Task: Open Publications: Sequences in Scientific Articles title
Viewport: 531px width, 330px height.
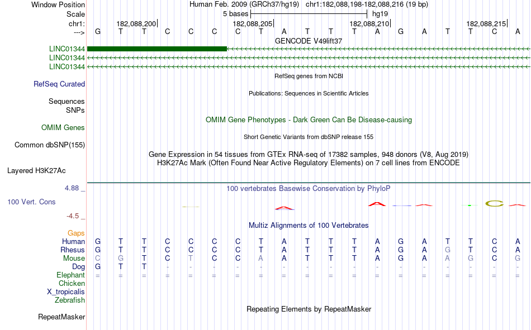Action: pyautogui.click(x=309, y=93)
